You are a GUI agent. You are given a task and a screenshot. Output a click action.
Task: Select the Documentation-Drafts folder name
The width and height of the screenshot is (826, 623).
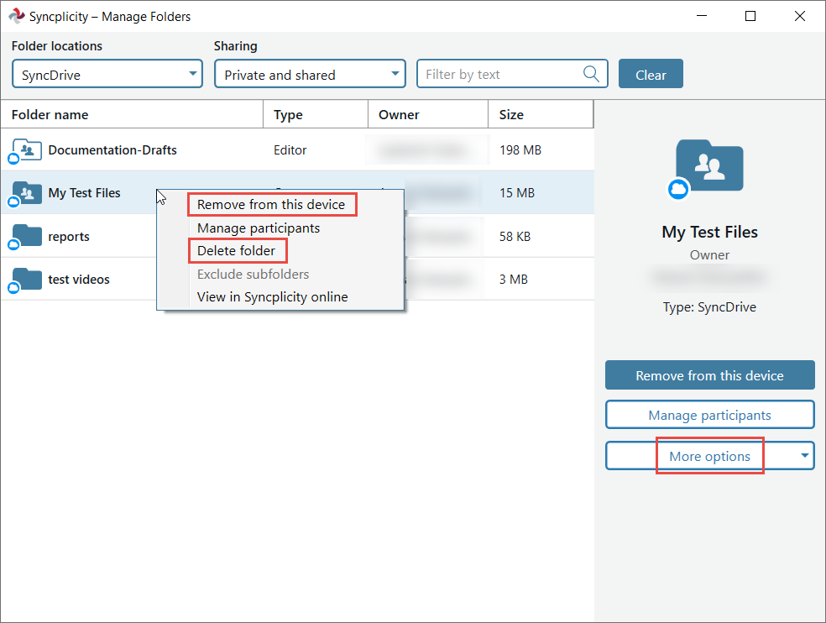tap(112, 150)
